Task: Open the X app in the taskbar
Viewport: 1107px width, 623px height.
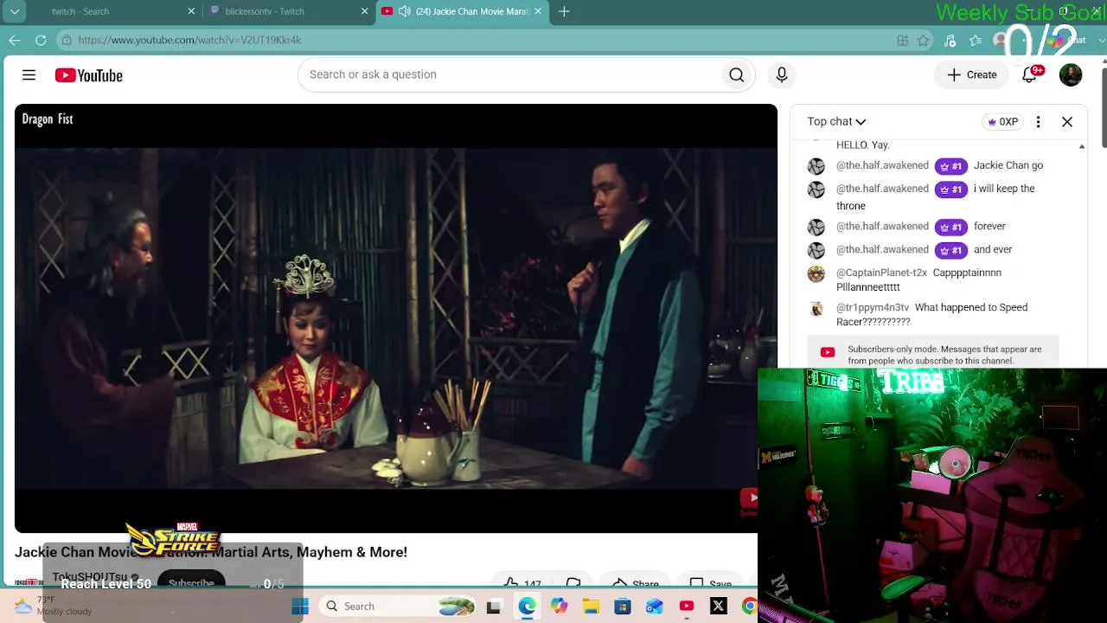Action: [719, 607]
